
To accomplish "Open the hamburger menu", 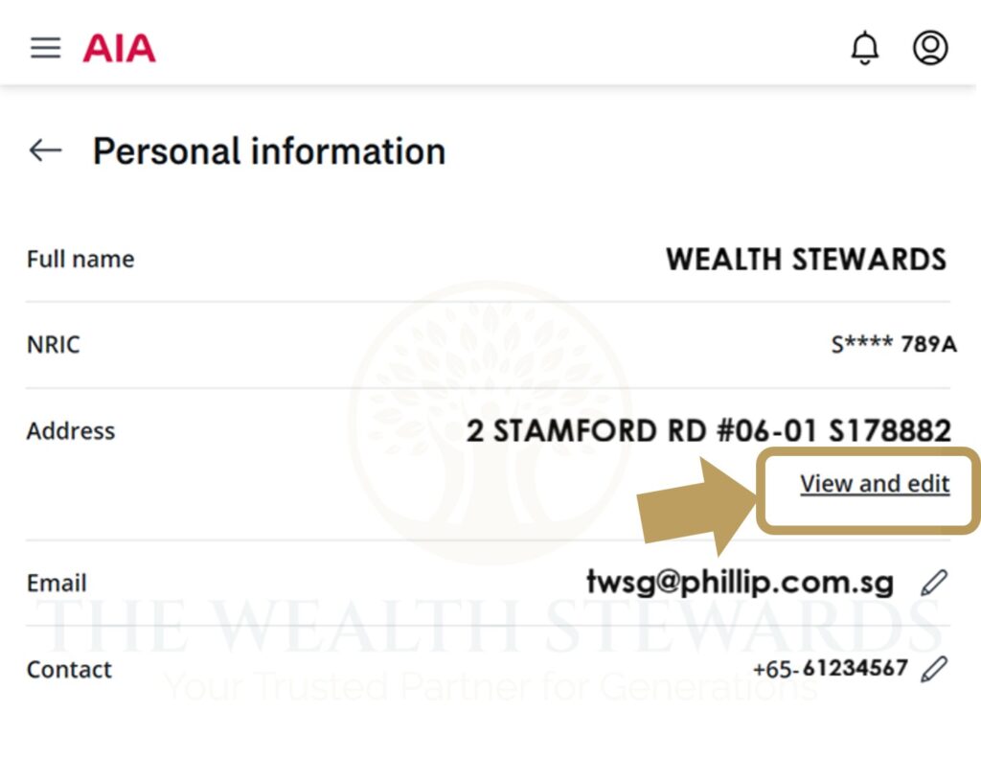I will click(x=45, y=48).
